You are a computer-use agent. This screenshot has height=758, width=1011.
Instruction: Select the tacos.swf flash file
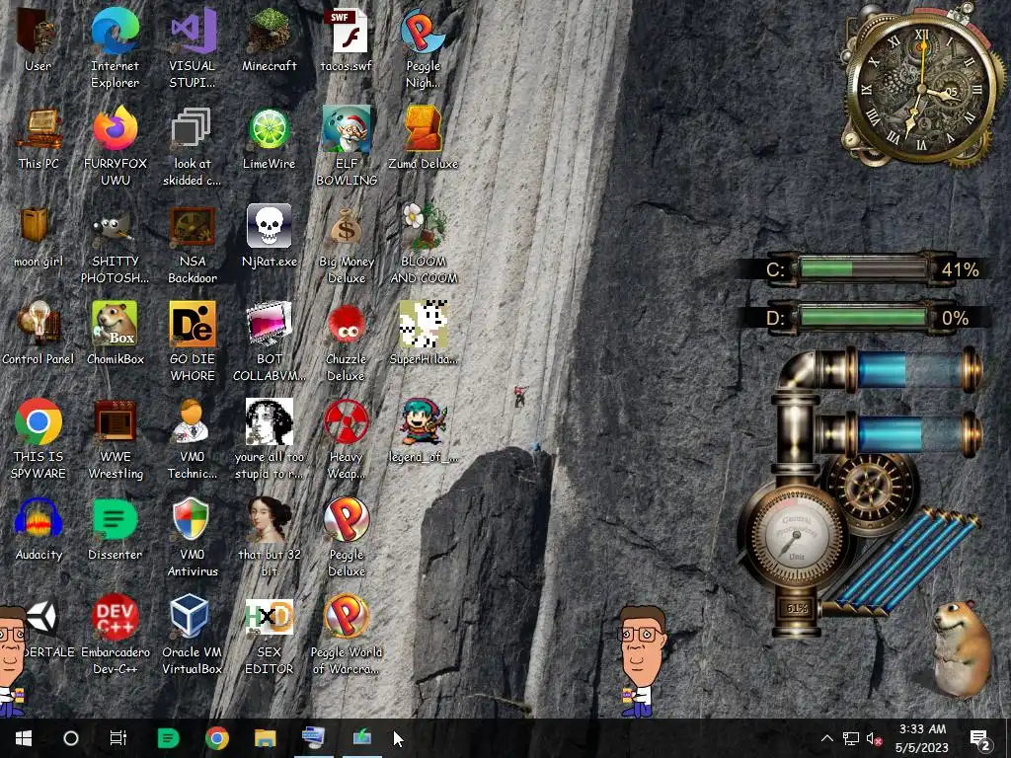347,40
